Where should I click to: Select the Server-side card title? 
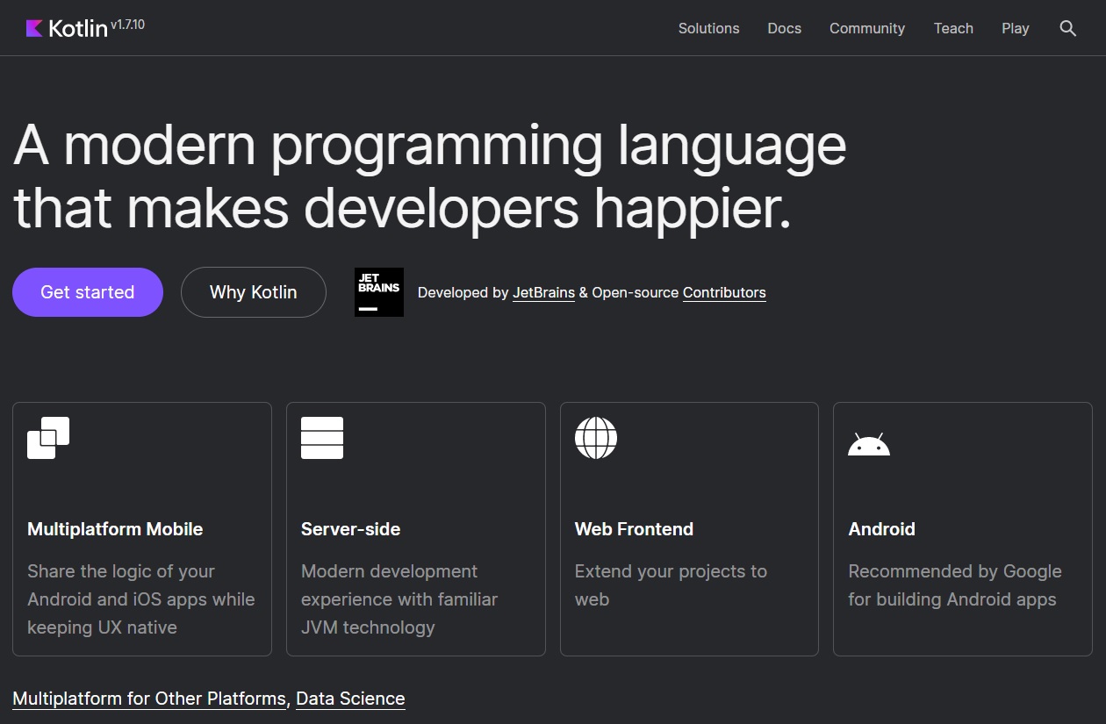[x=350, y=529]
